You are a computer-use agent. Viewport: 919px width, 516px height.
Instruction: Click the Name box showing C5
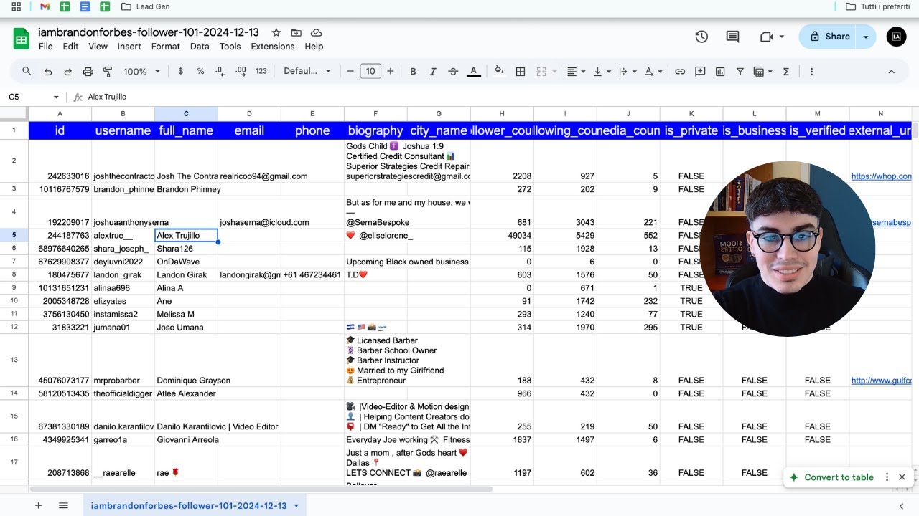[x=34, y=97]
